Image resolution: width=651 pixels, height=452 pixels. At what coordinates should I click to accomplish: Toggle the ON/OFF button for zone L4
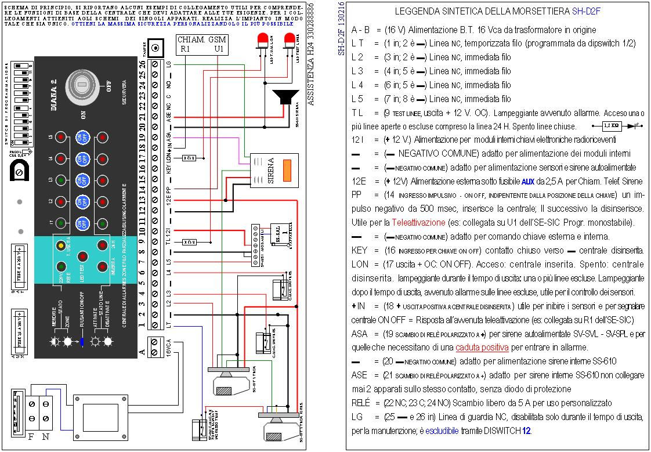click(x=82, y=159)
